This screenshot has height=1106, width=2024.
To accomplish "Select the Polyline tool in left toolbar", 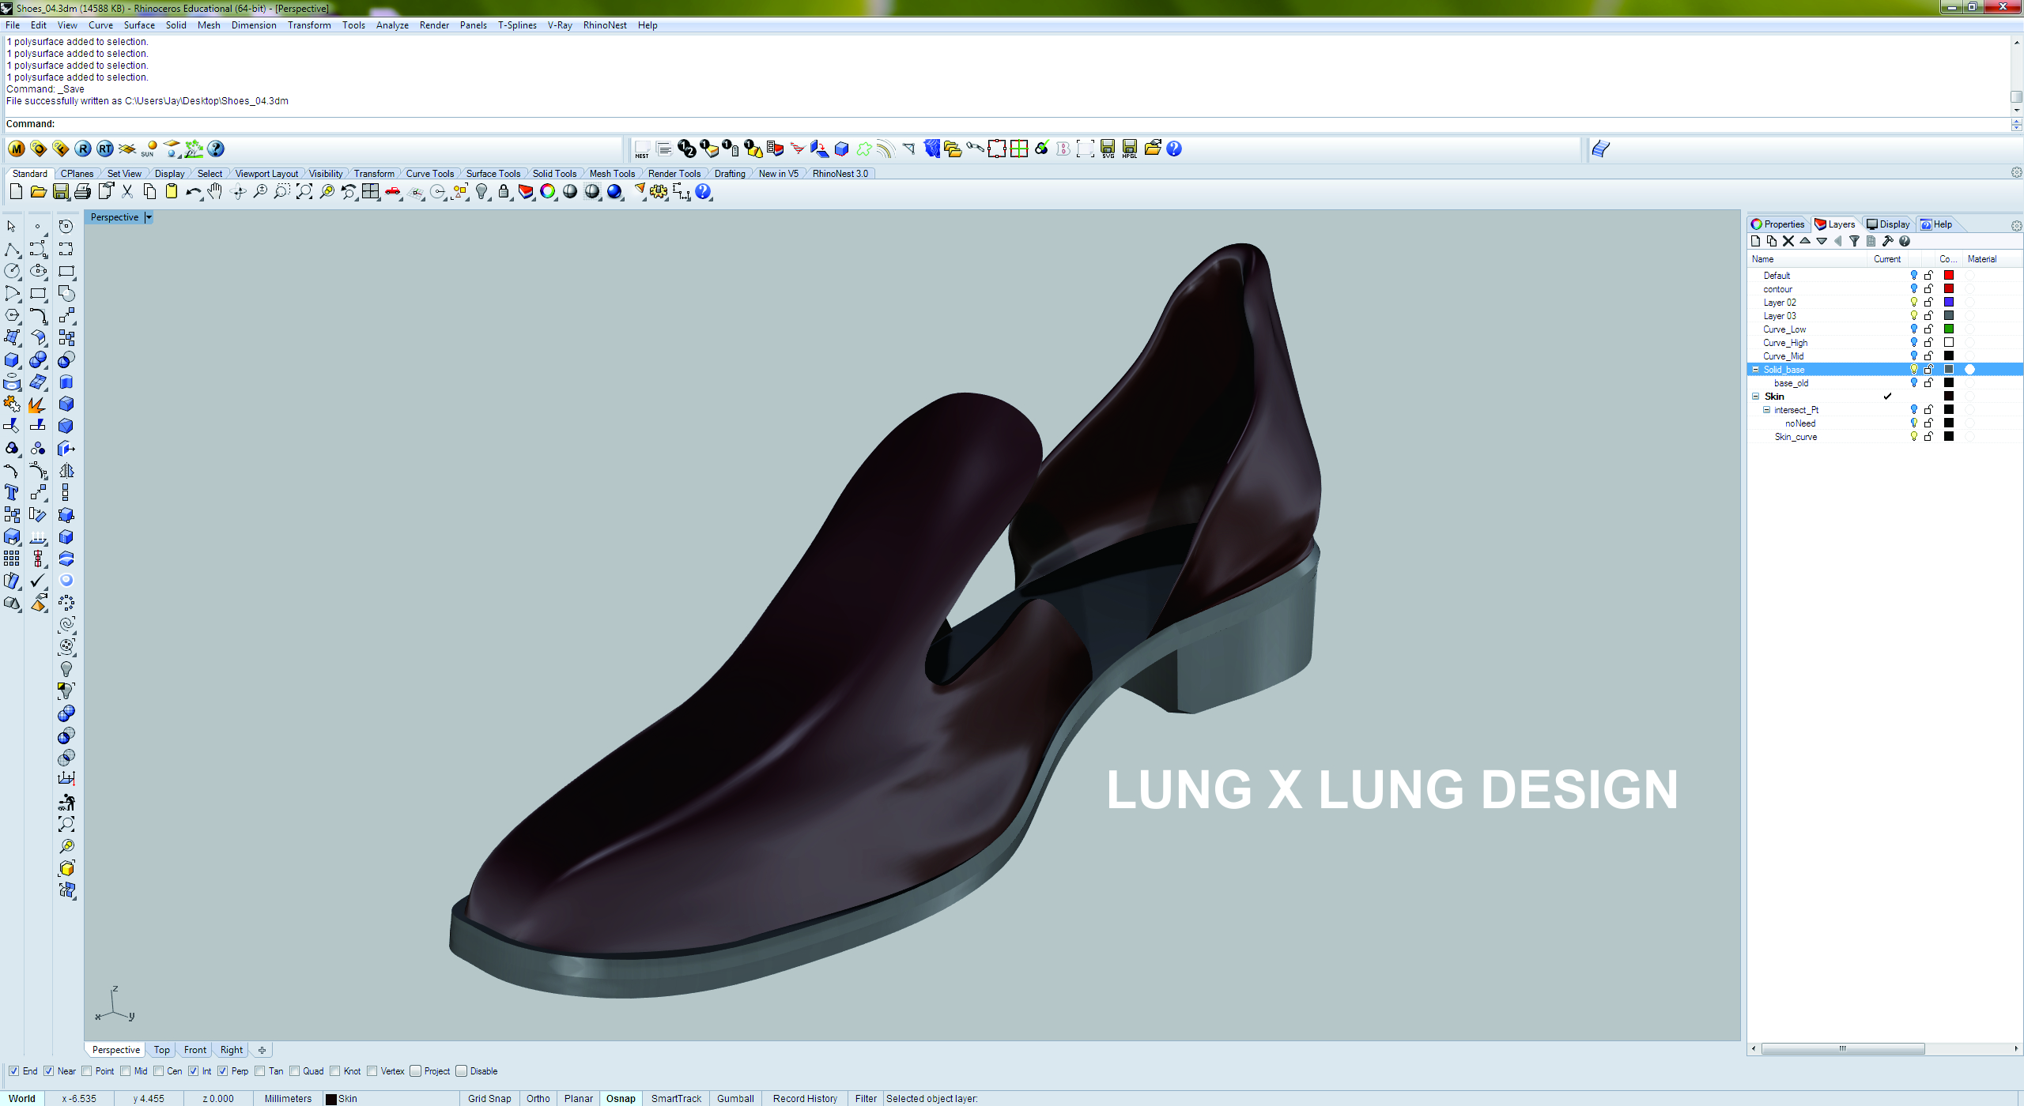I will coord(12,250).
